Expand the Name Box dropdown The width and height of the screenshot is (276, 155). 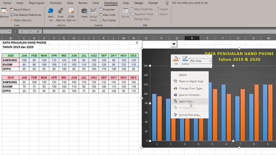click(x=9, y=31)
